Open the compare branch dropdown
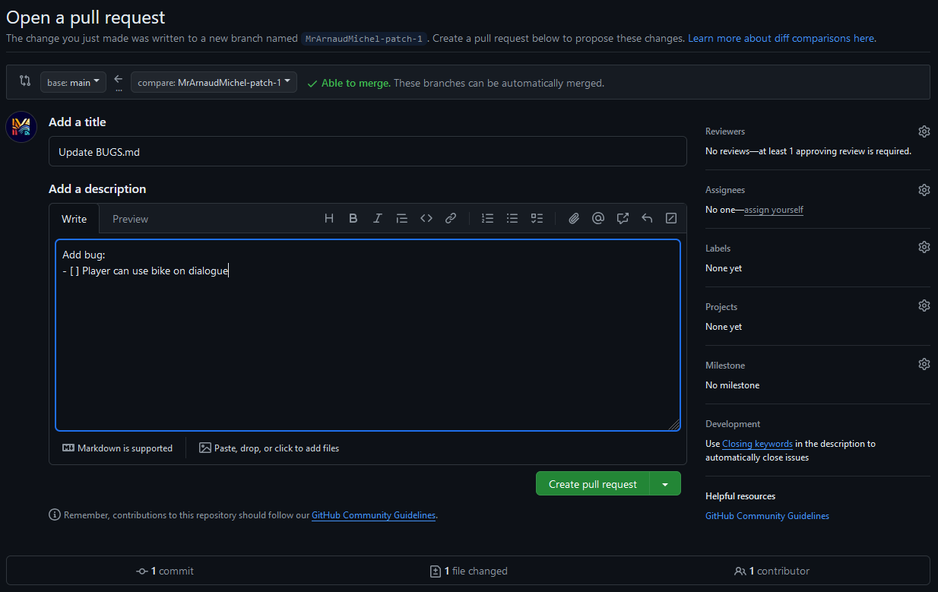This screenshot has width=938, height=592. click(214, 82)
